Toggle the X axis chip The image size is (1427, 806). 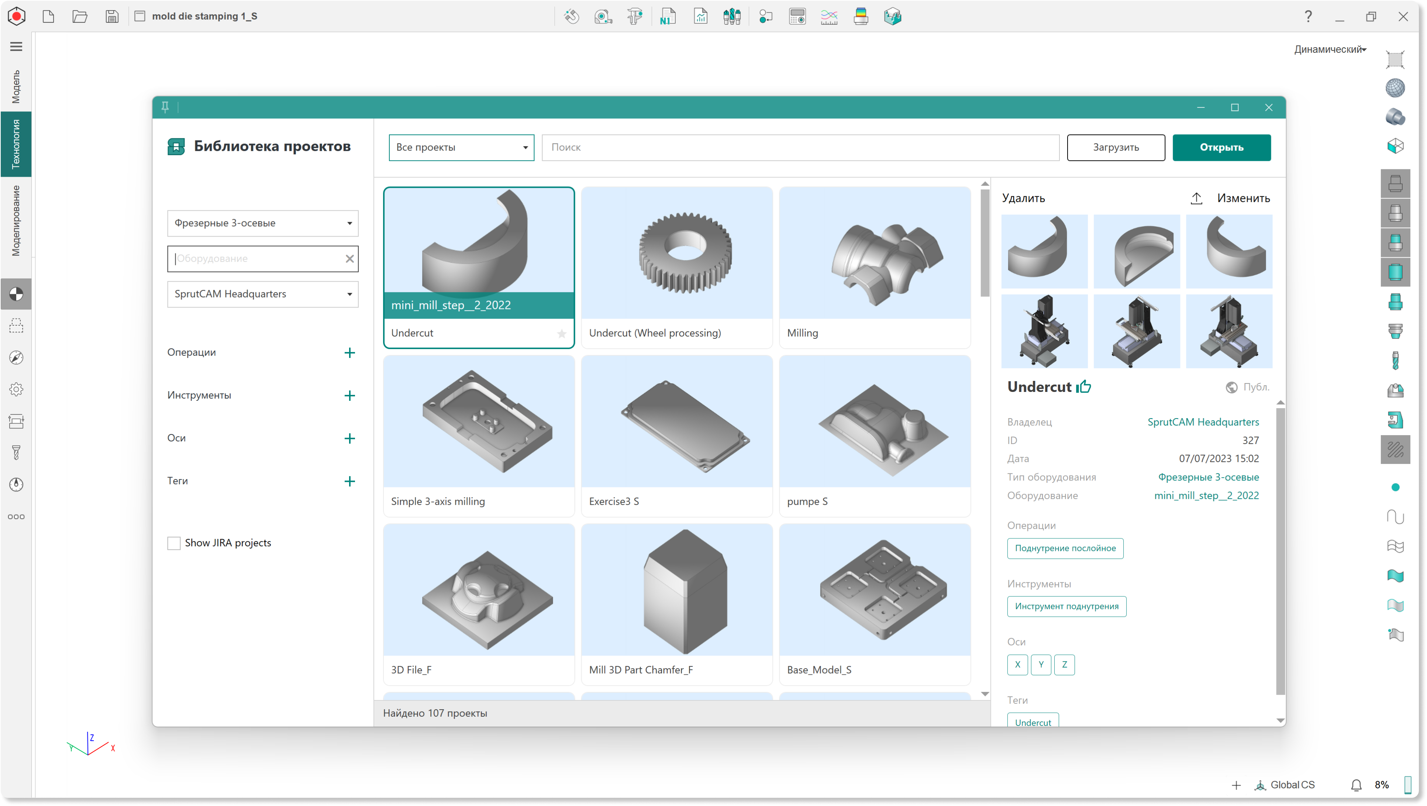1018,665
